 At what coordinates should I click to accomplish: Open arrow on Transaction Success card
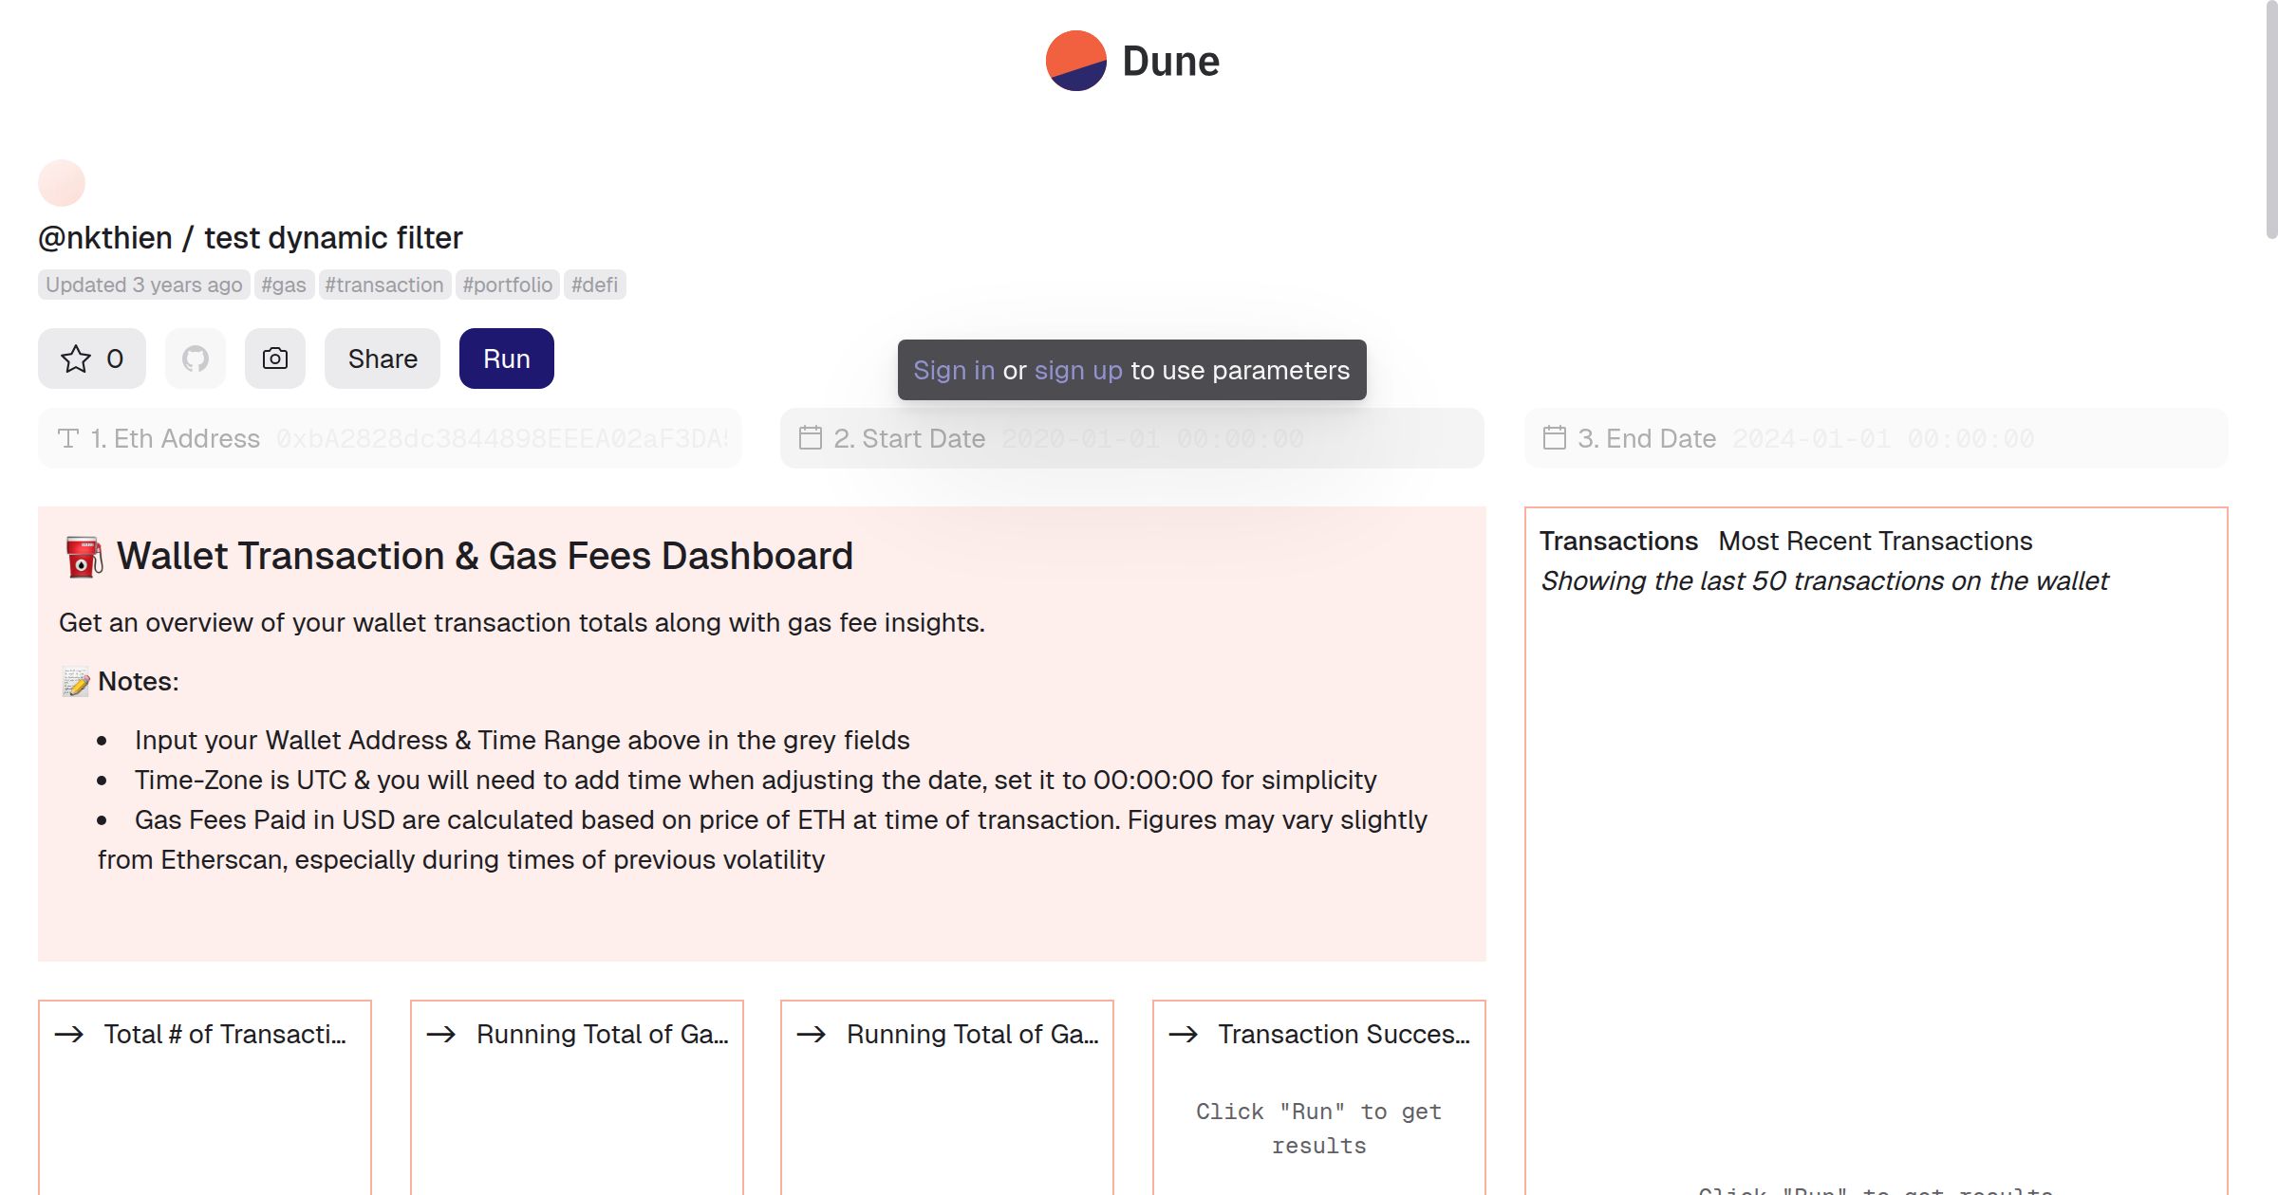click(x=1184, y=1034)
